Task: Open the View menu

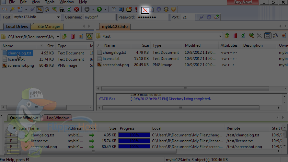Action: [36, 2]
